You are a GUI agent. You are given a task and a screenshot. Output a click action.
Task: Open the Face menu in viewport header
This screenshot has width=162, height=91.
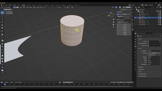[x=41, y=7]
